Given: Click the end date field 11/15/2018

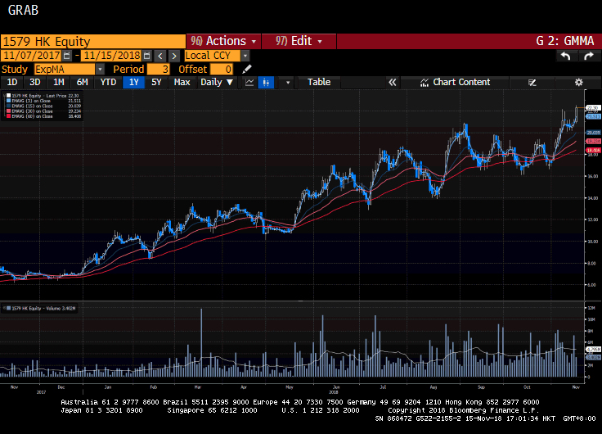Looking at the screenshot, I should pos(112,56).
